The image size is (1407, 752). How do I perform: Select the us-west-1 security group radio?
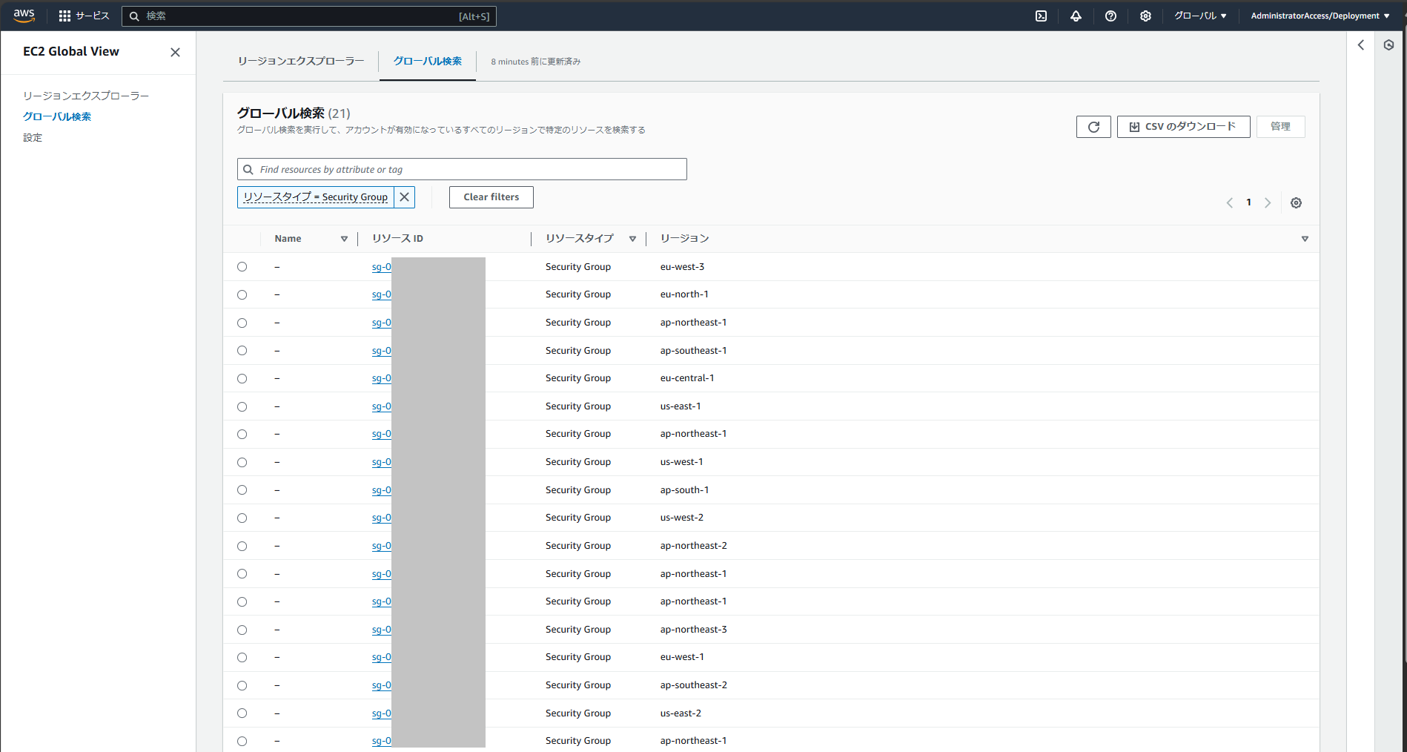coord(242,462)
